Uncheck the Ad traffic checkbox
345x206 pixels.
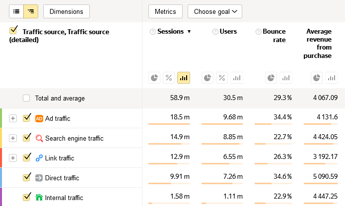pos(27,118)
